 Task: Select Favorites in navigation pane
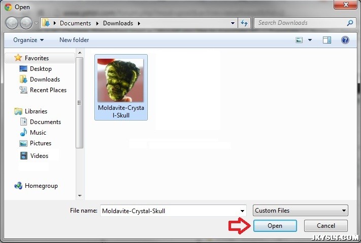(37, 58)
